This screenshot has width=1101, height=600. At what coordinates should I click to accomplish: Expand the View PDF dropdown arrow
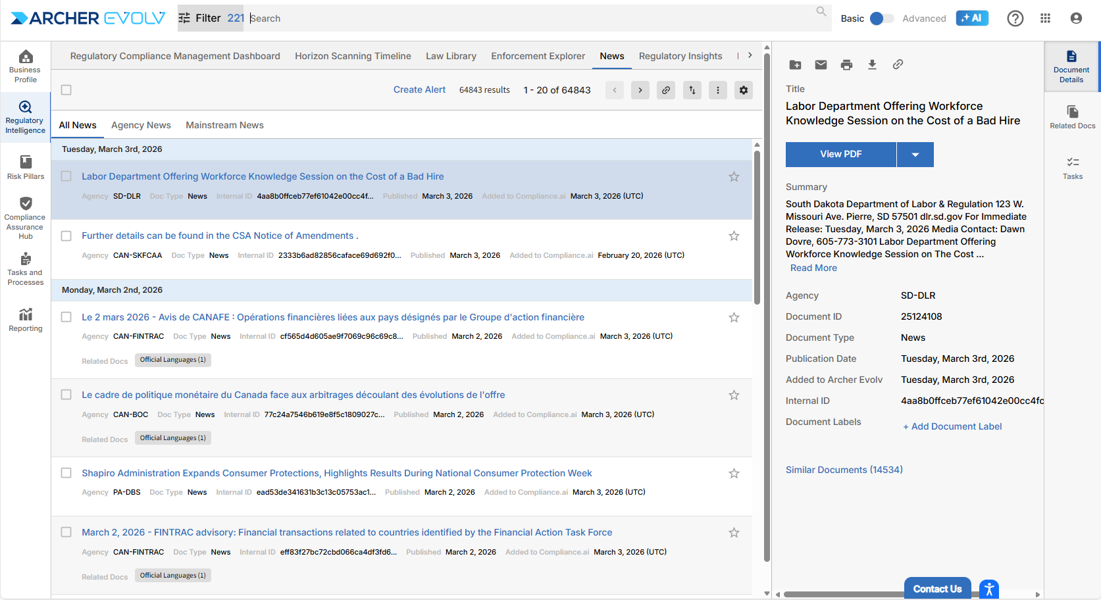click(915, 155)
